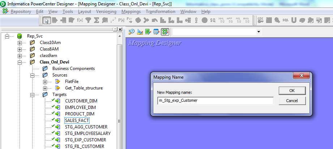This screenshot has width=333, height=149.
Task: Click the curved-arrow toolbar icon
Action: pos(155,20)
